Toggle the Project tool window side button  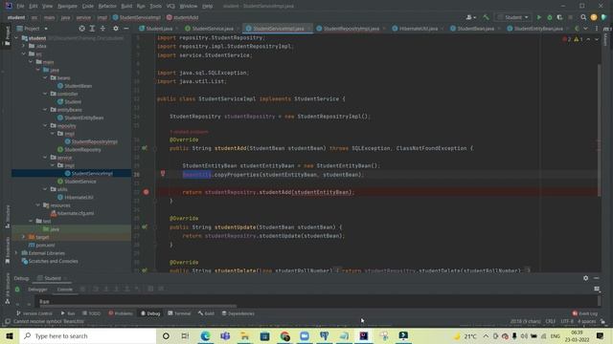coord(7,36)
